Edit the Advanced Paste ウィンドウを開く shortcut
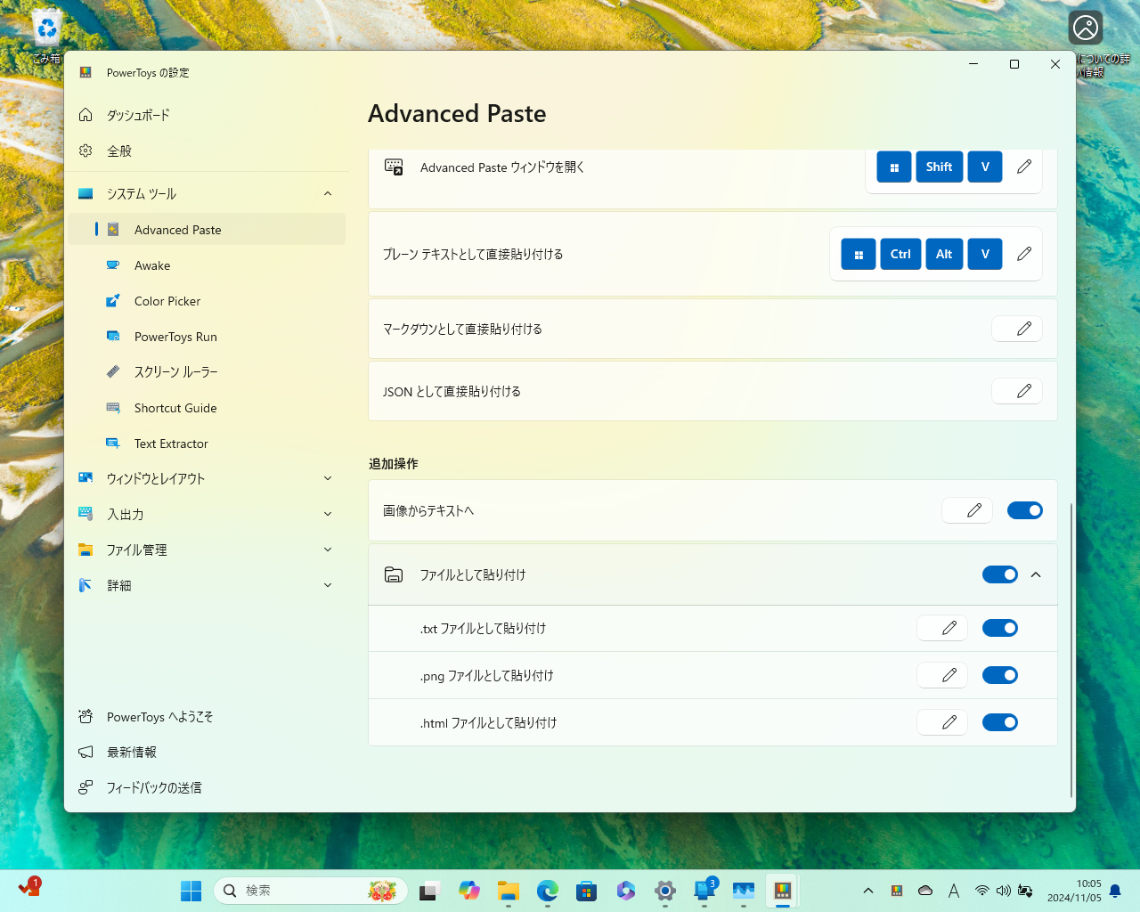1140x912 pixels. [1024, 167]
